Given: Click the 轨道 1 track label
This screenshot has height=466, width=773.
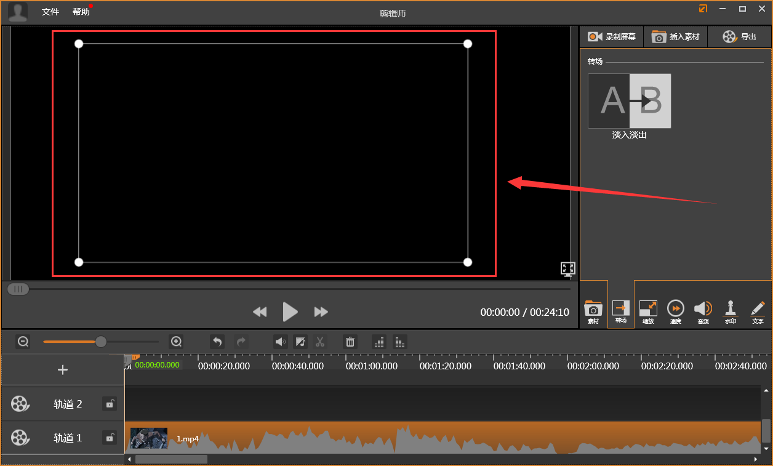Looking at the screenshot, I should click(68, 438).
